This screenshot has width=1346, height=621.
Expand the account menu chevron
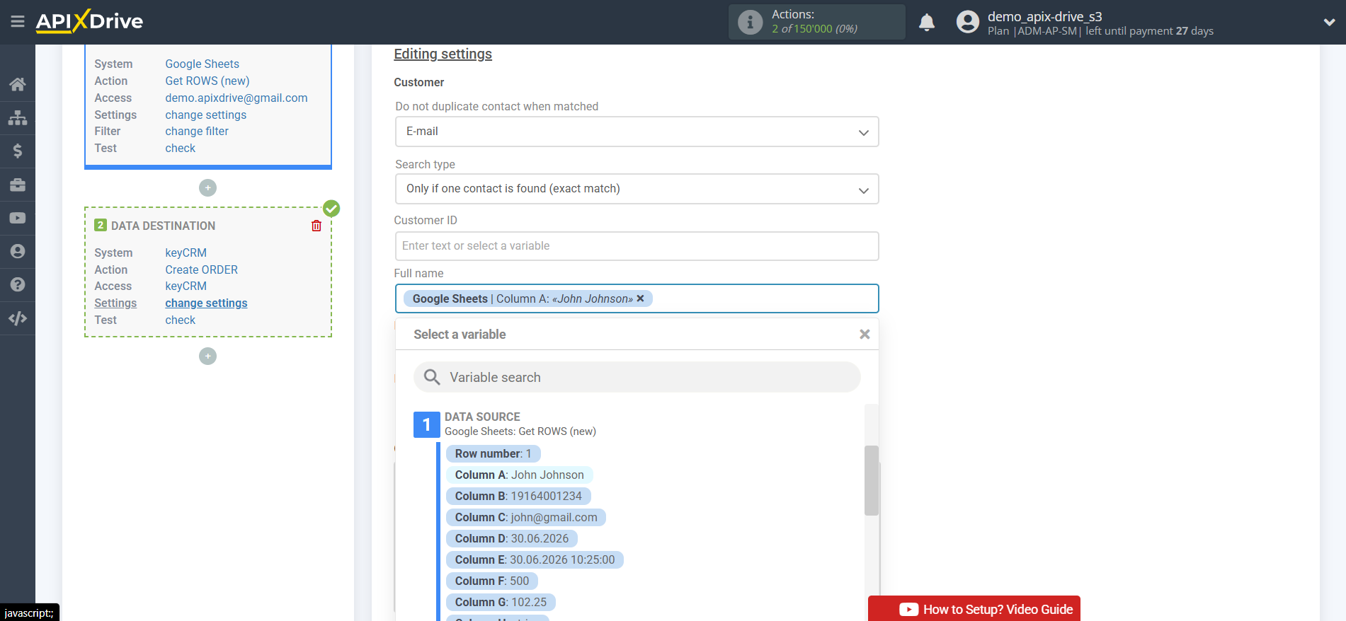pyautogui.click(x=1329, y=22)
